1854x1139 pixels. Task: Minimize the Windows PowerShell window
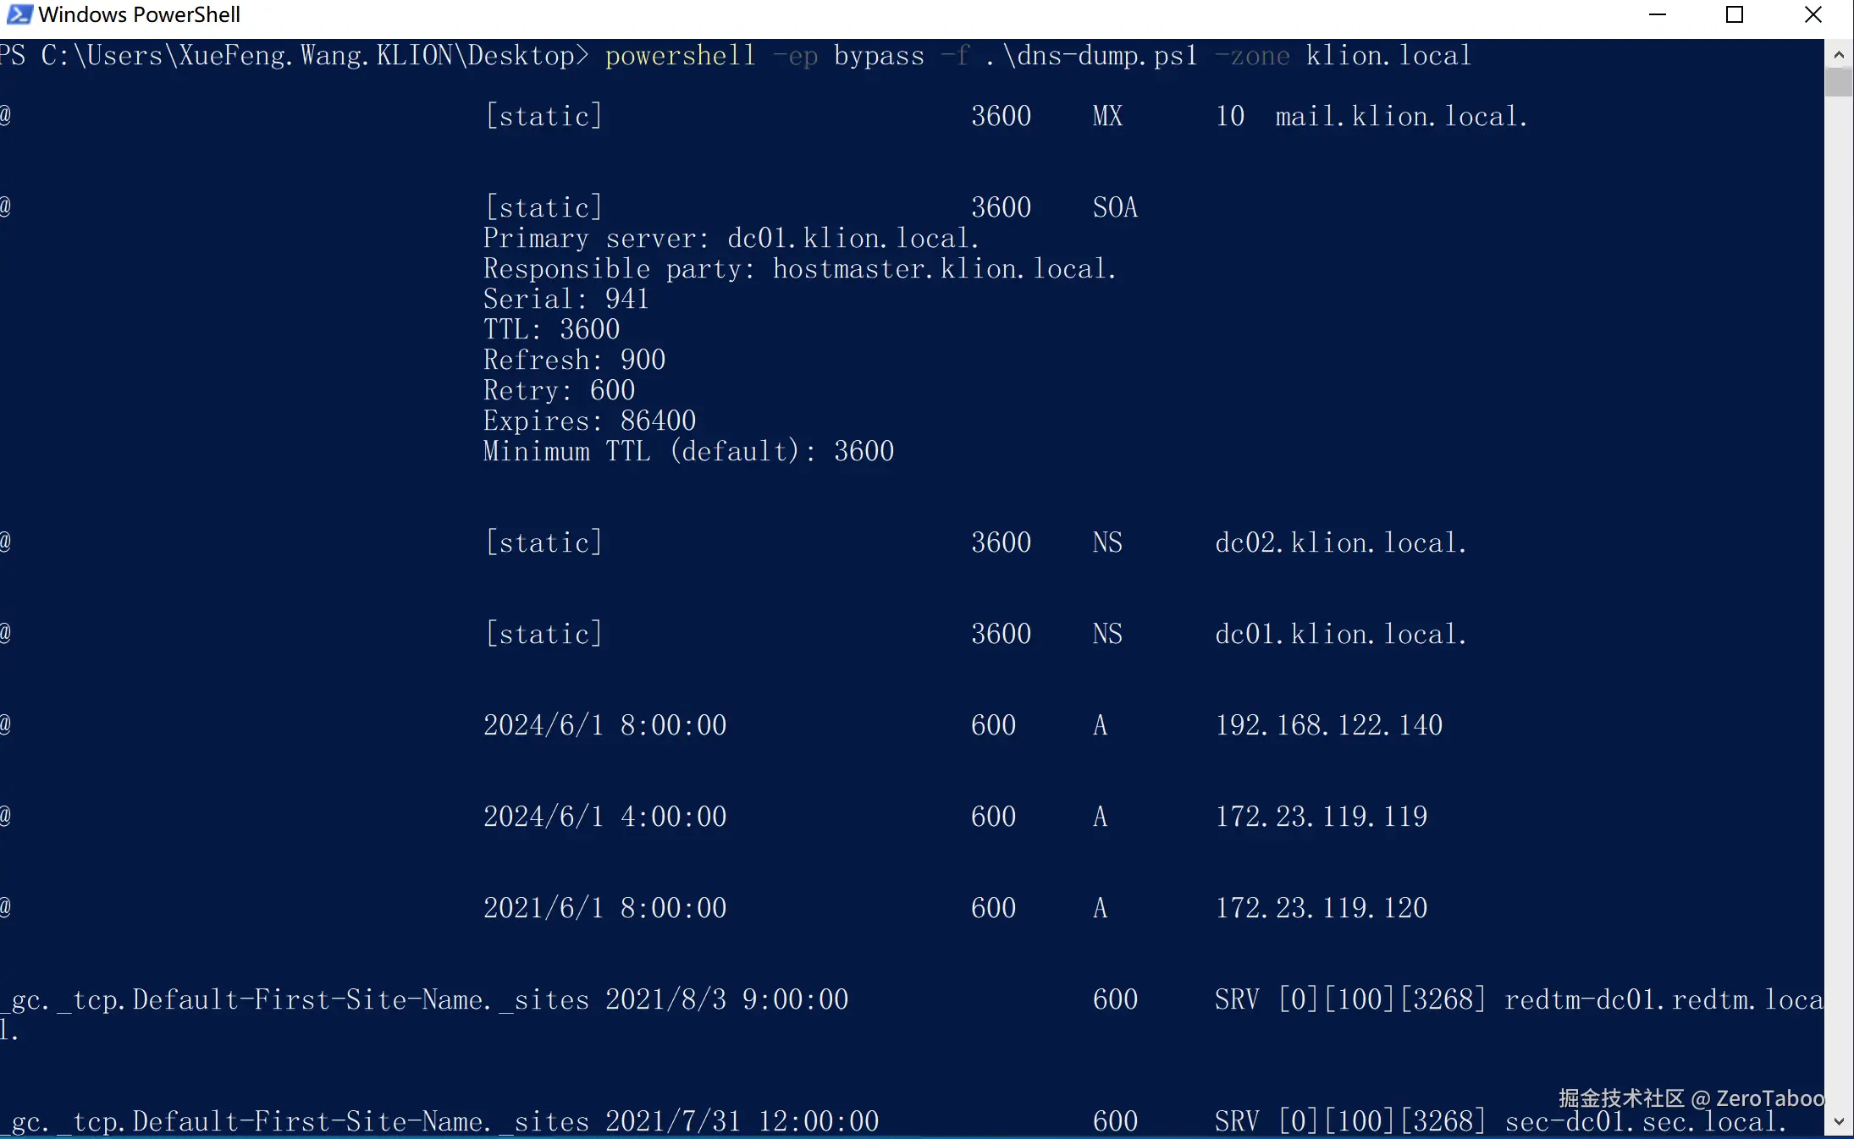[1658, 14]
